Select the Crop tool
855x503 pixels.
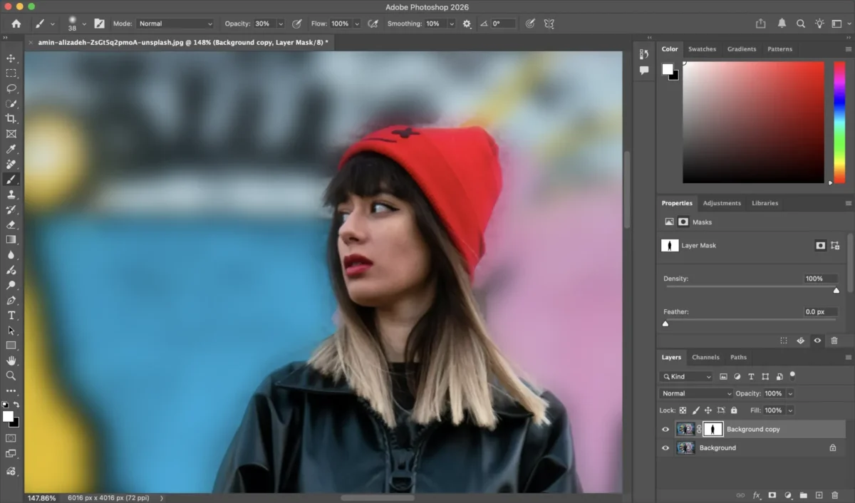click(11, 118)
